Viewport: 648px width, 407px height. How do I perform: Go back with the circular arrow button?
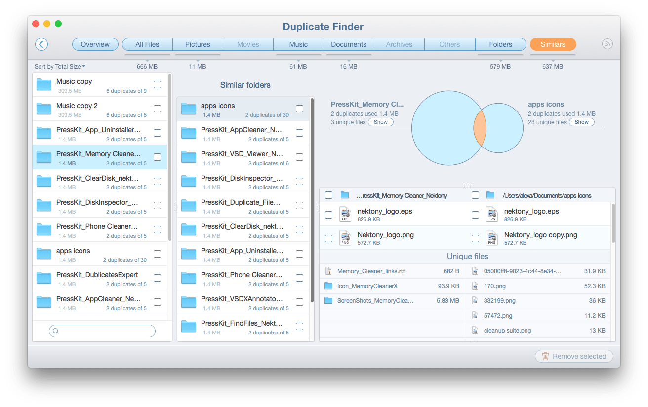pyautogui.click(x=41, y=44)
